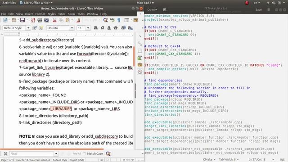Toggle formatting marks pilcrow icon

(119, 20)
